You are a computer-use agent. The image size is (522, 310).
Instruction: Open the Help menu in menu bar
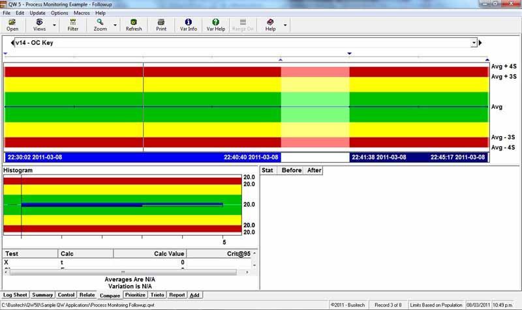(100, 13)
